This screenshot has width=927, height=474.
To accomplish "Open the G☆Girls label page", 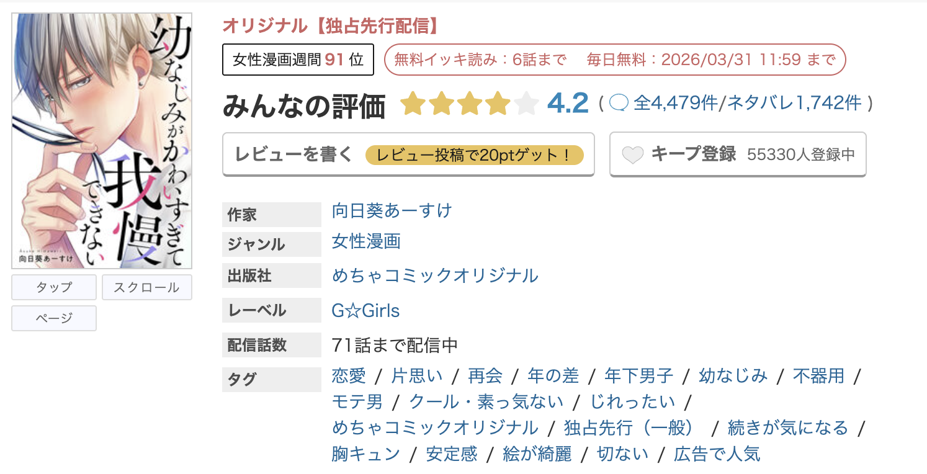I will click(365, 311).
